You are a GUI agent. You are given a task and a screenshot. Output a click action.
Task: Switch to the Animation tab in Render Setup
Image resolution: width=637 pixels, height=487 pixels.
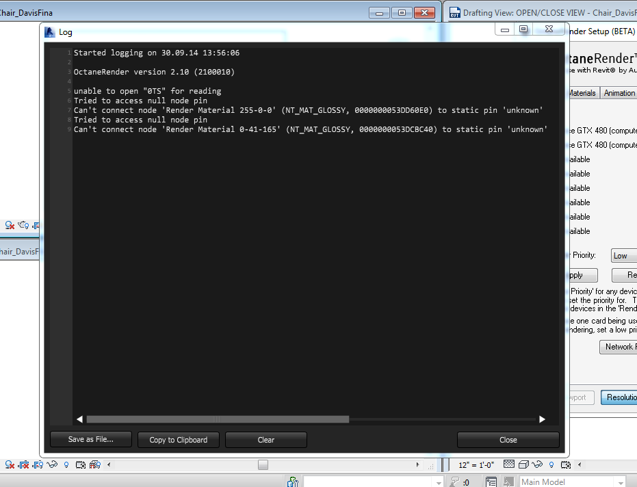(619, 93)
